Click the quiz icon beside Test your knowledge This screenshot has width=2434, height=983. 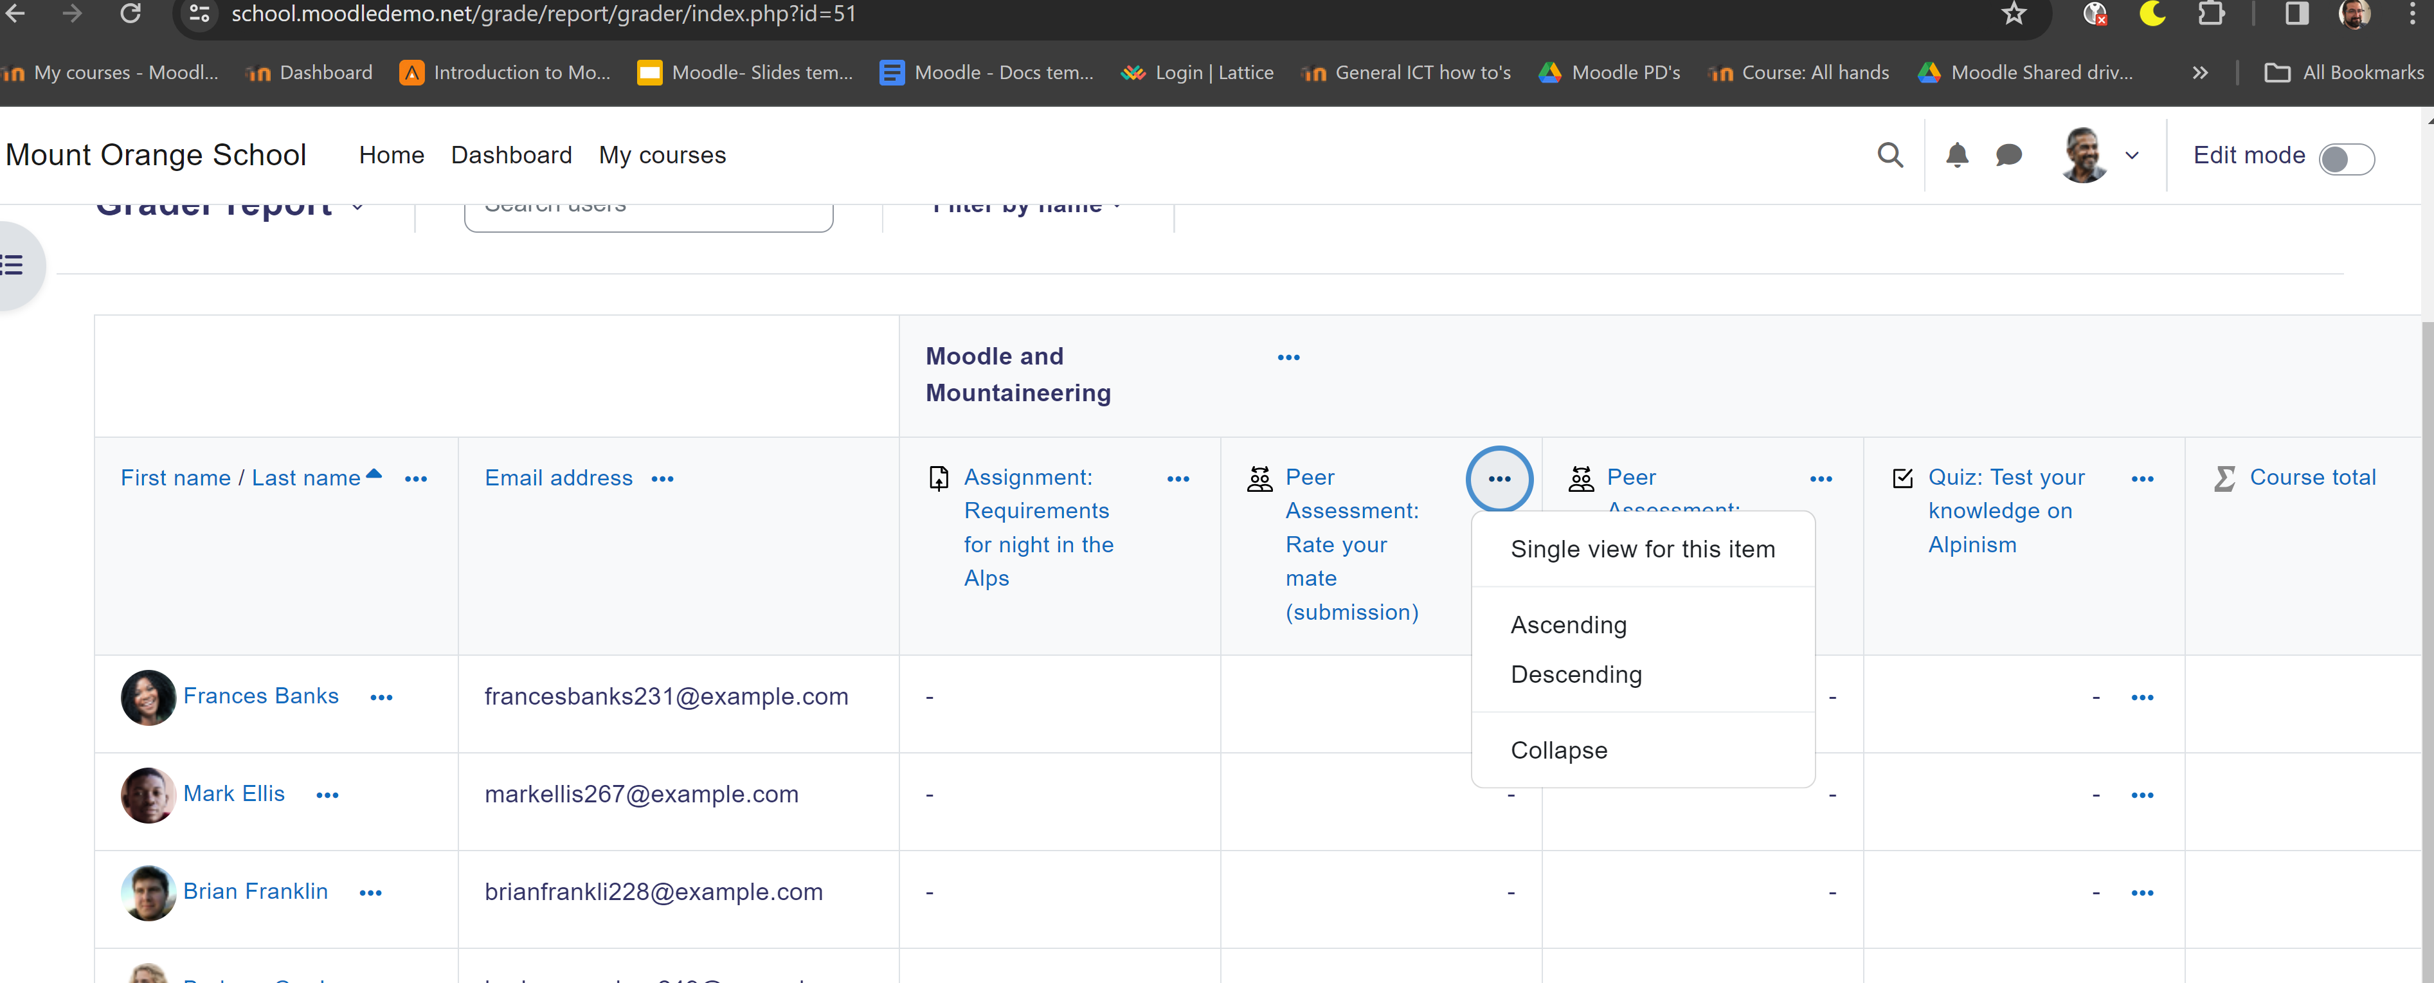[x=1903, y=478]
